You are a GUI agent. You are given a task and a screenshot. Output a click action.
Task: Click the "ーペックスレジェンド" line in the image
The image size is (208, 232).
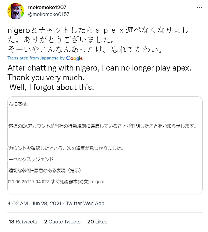coord(31,159)
